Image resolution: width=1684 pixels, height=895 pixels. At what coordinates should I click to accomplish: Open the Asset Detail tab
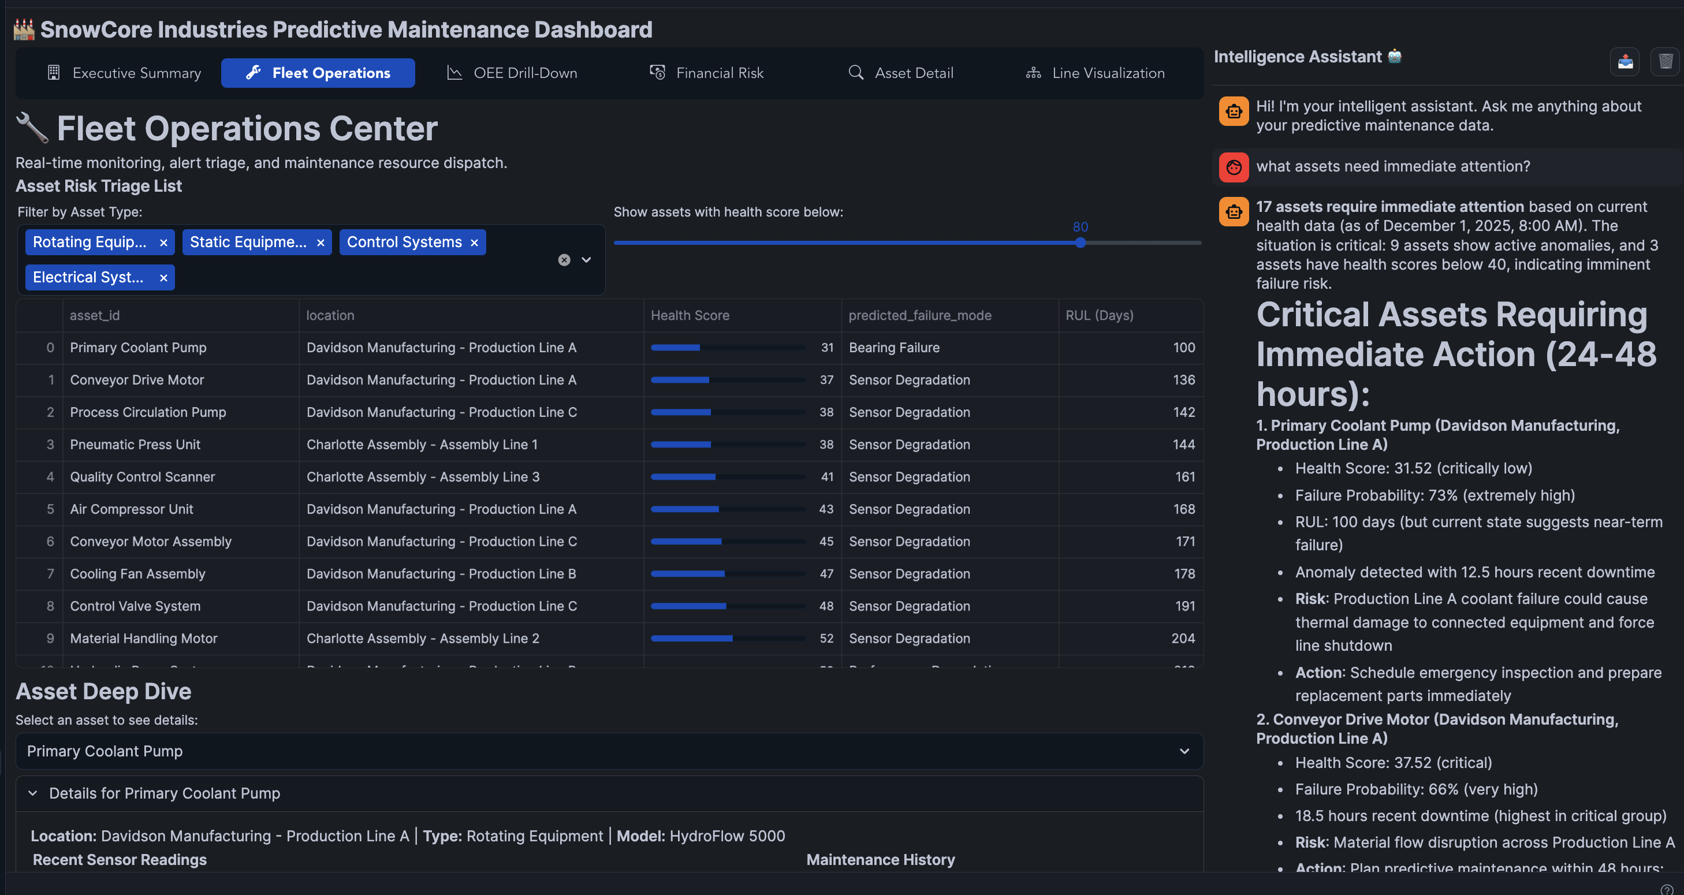(x=901, y=73)
